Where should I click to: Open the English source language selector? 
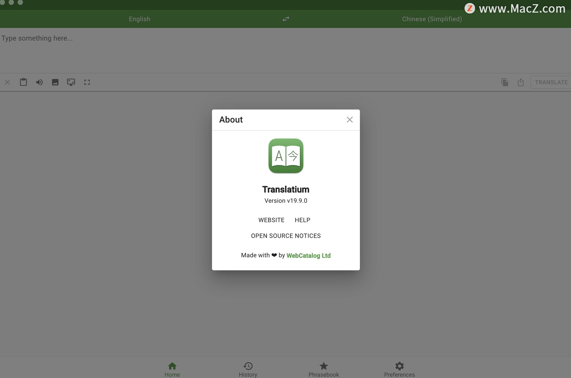coord(139,19)
